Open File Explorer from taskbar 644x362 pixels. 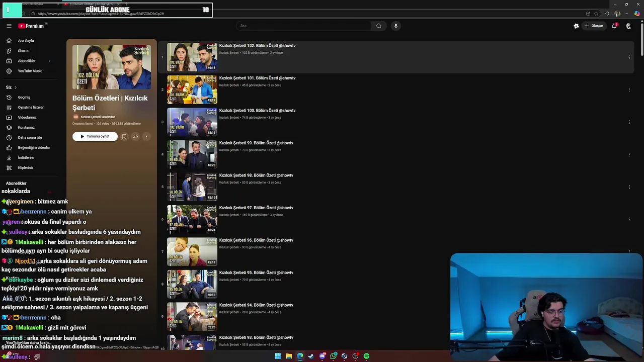coord(289,356)
